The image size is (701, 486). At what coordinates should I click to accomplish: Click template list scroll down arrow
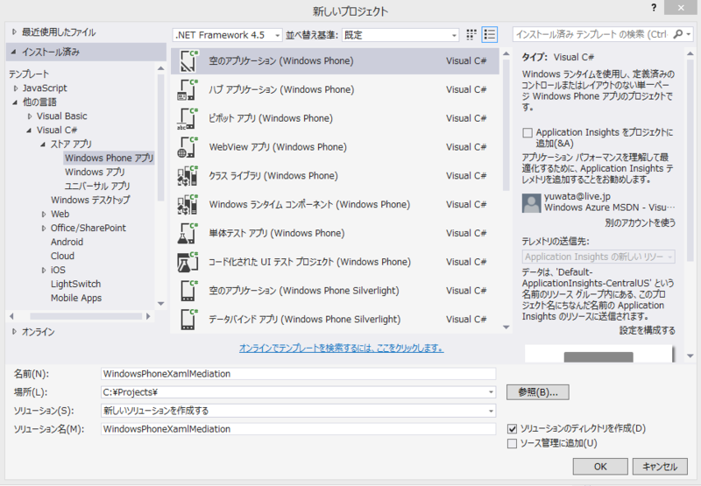pyautogui.click(x=506, y=328)
